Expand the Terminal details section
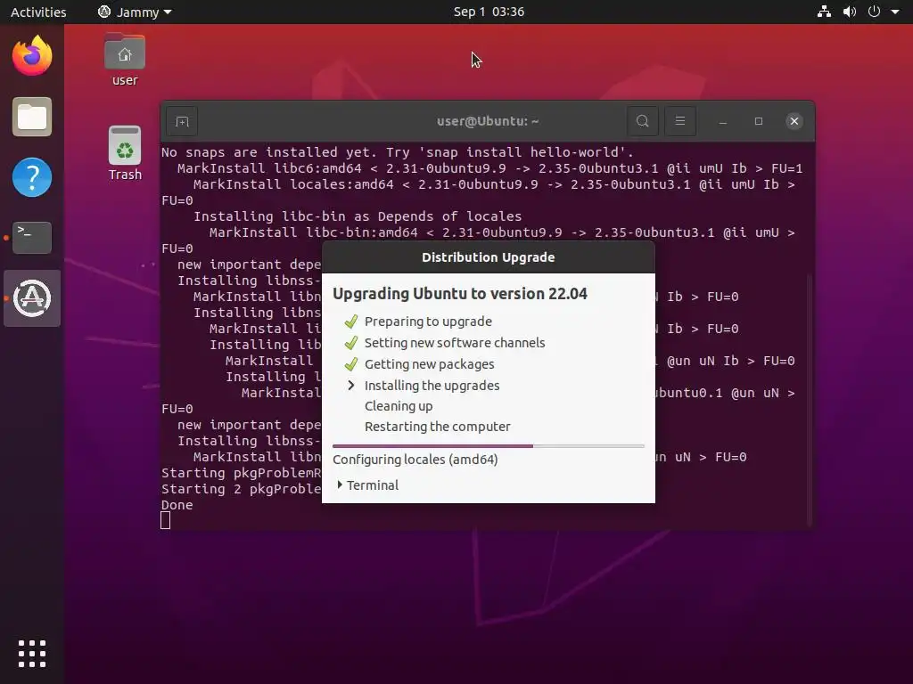Viewport: 913px width, 684px height. click(x=367, y=485)
